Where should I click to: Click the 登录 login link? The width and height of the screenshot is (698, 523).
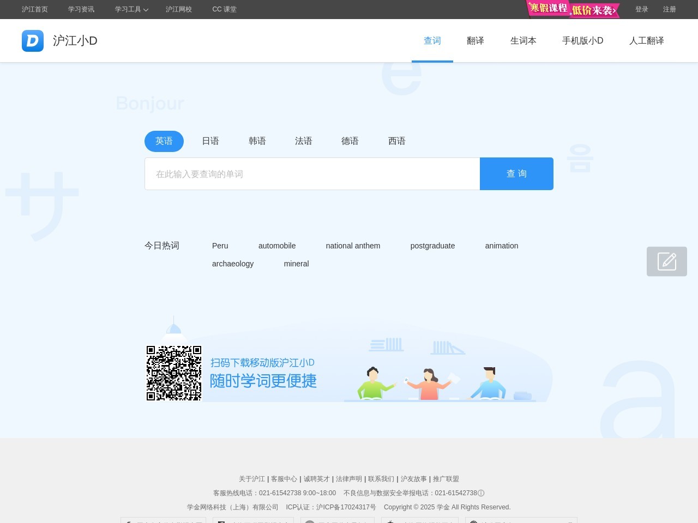click(642, 9)
